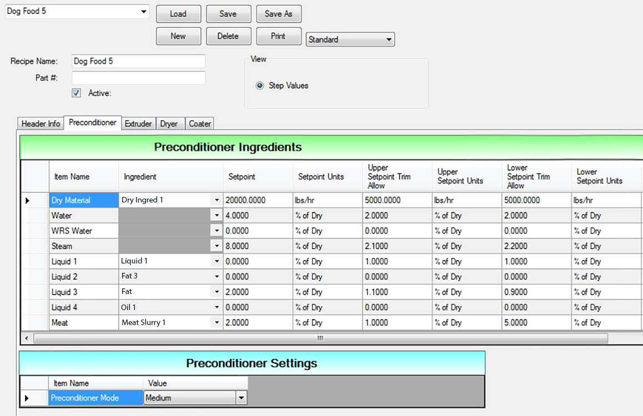
Task: Click the Part # input field
Action: tap(139, 78)
